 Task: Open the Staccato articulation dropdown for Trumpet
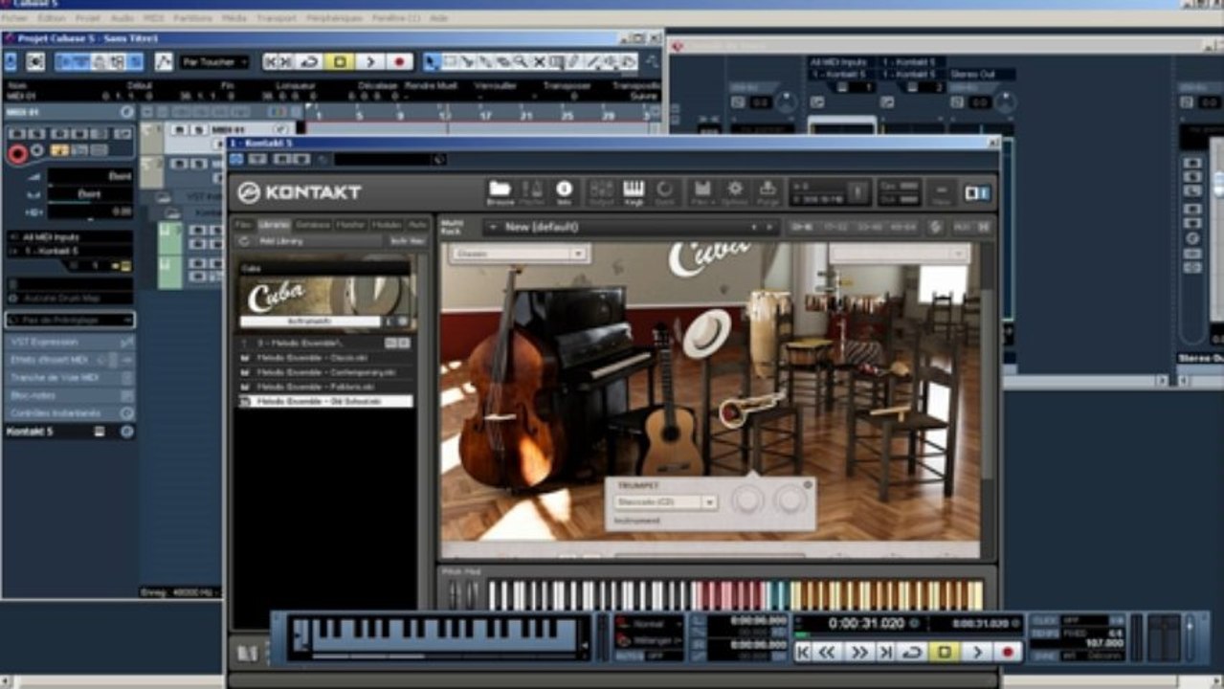(x=665, y=501)
